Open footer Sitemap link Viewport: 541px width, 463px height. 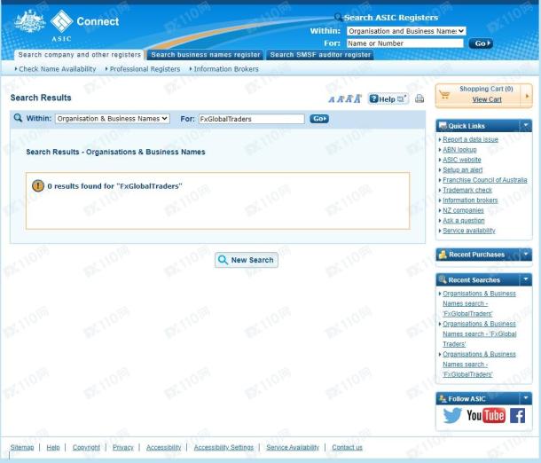pos(22,447)
